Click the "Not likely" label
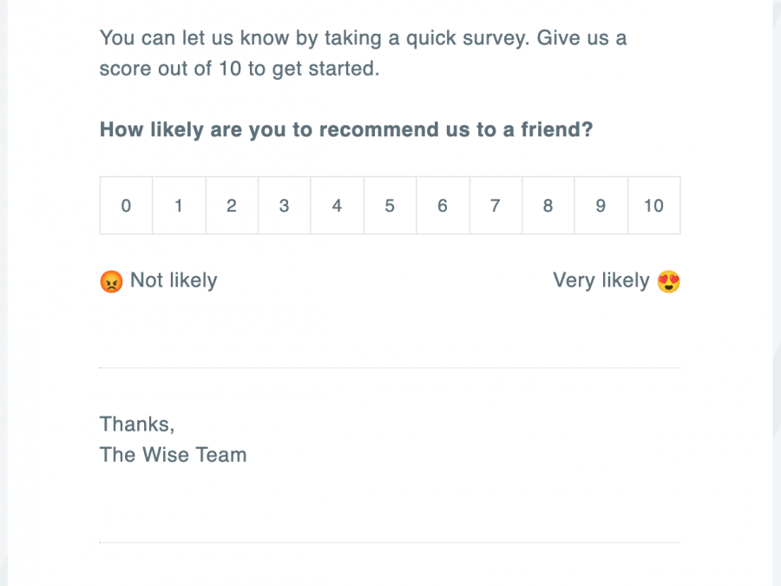This screenshot has height=586, width=781. pos(174,280)
